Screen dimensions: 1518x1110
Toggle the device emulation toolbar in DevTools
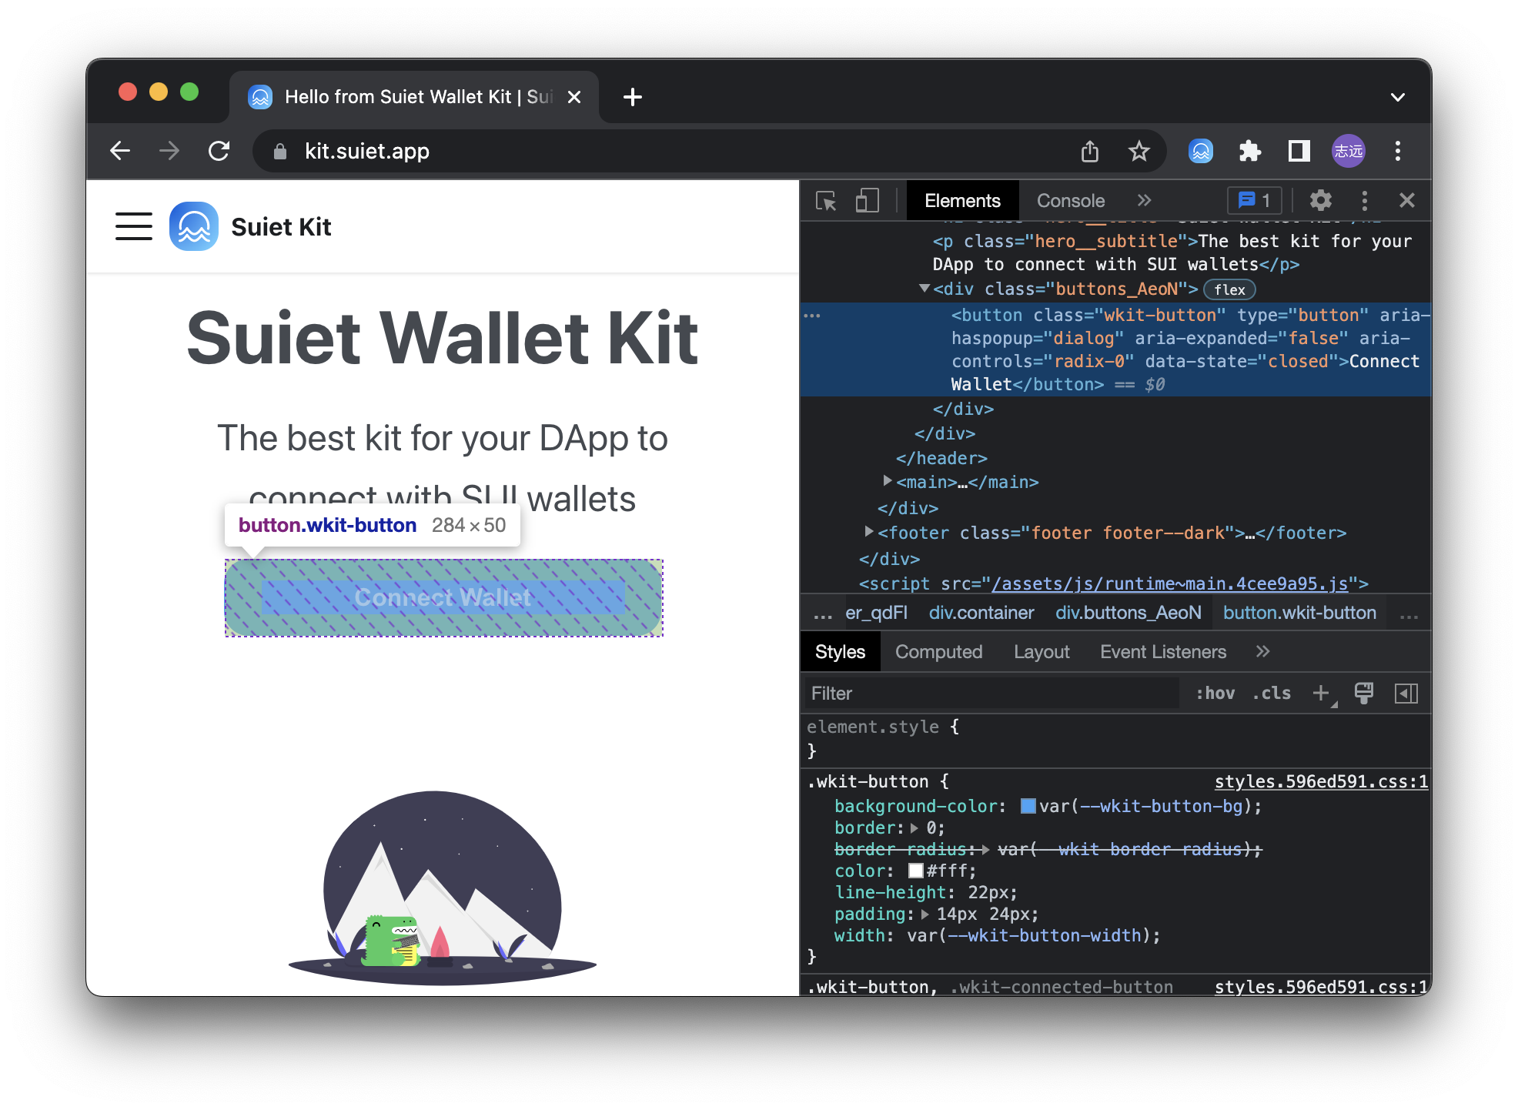point(867,200)
